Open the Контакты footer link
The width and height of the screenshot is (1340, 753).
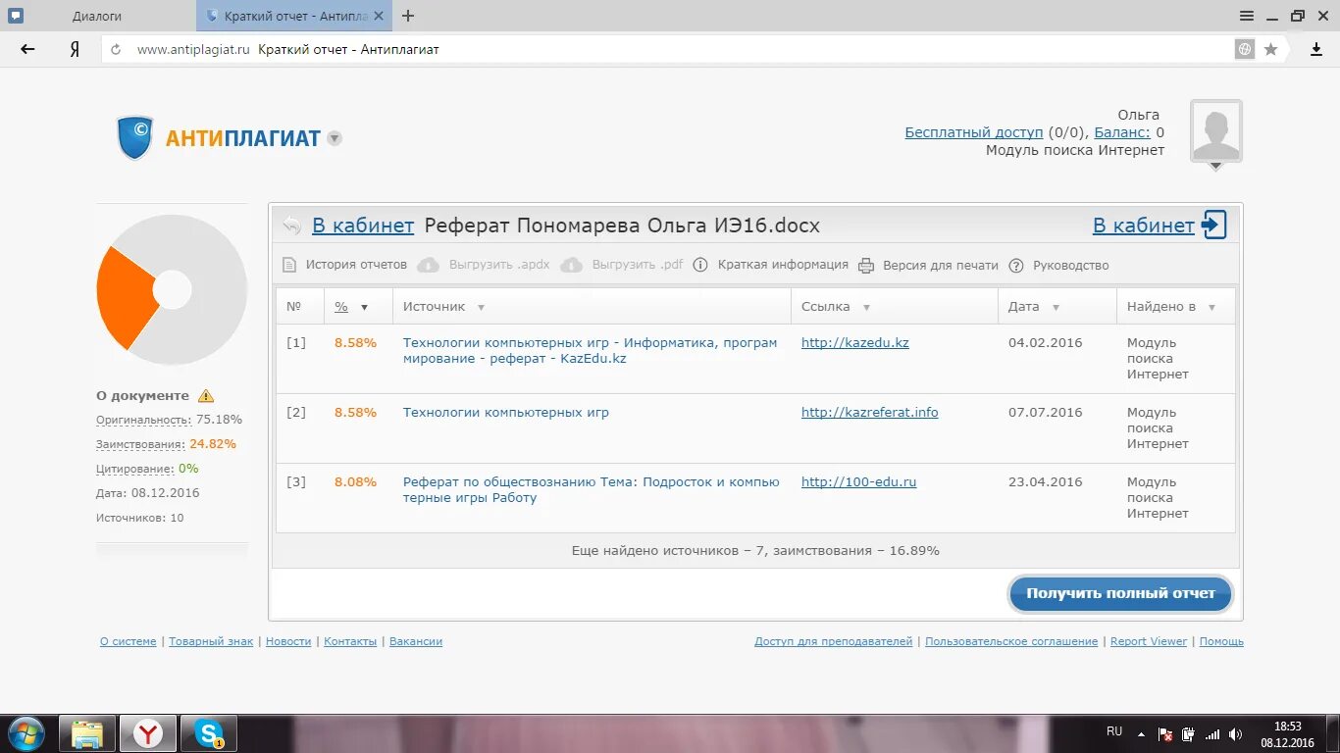click(x=350, y=641)
